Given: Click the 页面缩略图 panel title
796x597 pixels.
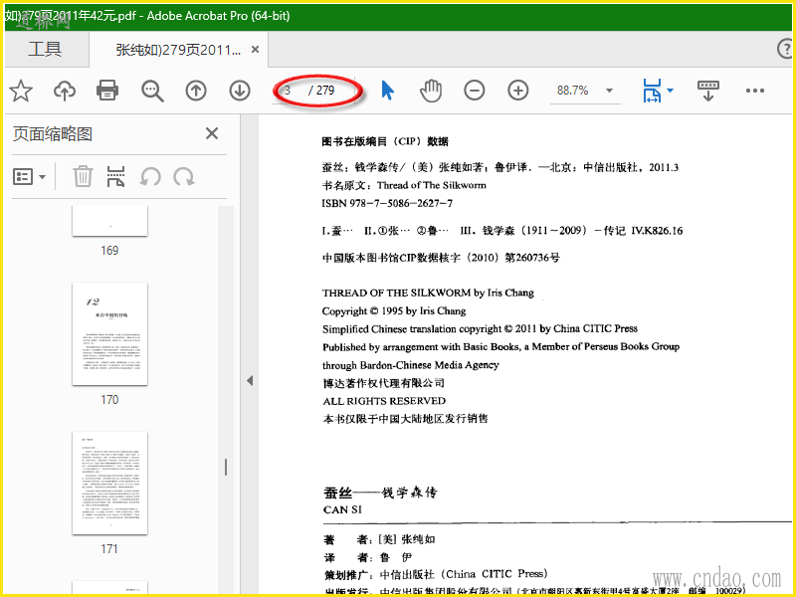Looking at the screenshot, I should 53,134.
